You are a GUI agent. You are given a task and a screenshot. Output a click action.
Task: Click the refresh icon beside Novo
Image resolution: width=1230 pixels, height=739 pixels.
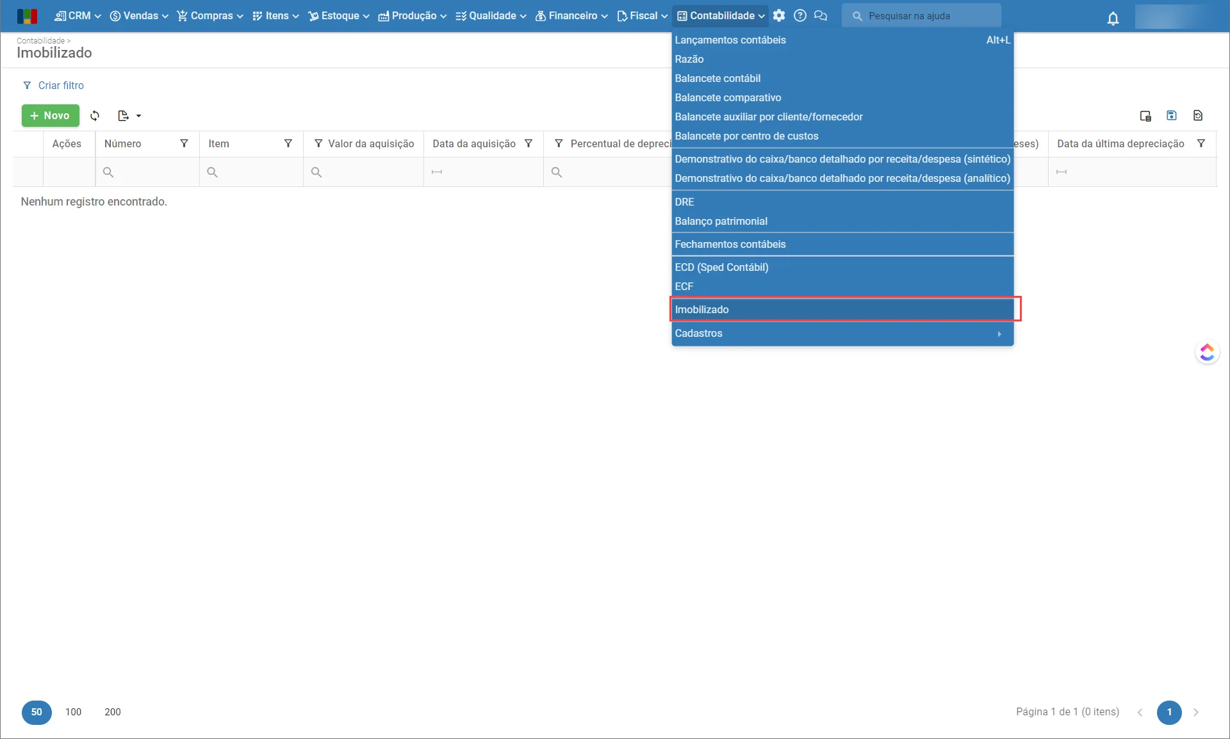[x=95, y=116]
